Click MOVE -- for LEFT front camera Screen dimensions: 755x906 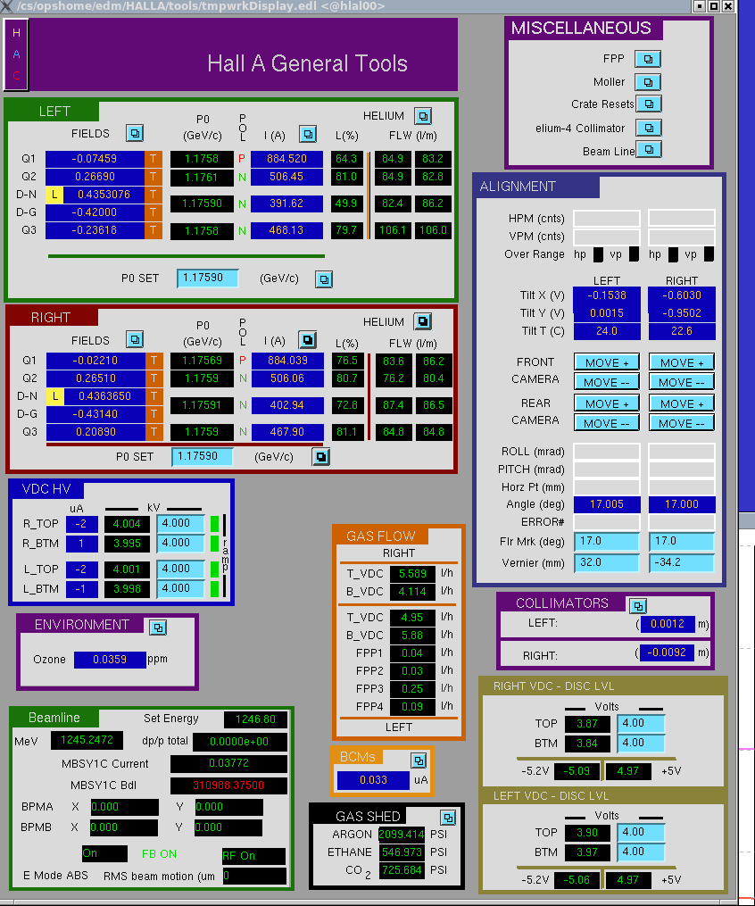click(x=607, y=382)
